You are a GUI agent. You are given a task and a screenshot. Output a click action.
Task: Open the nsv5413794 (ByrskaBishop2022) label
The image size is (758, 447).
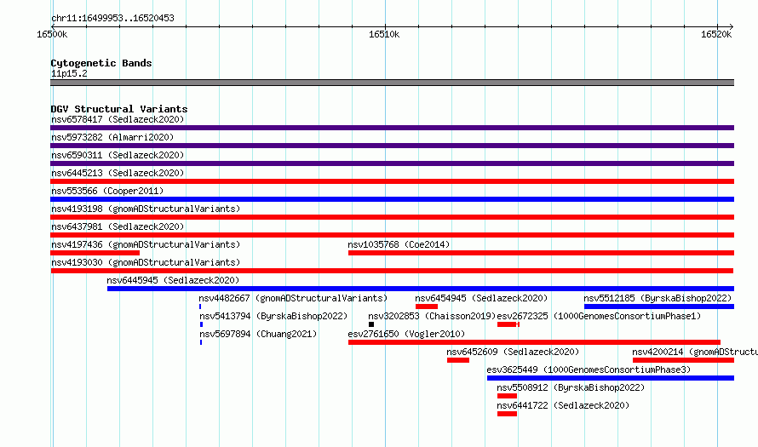tap(273, 316)
